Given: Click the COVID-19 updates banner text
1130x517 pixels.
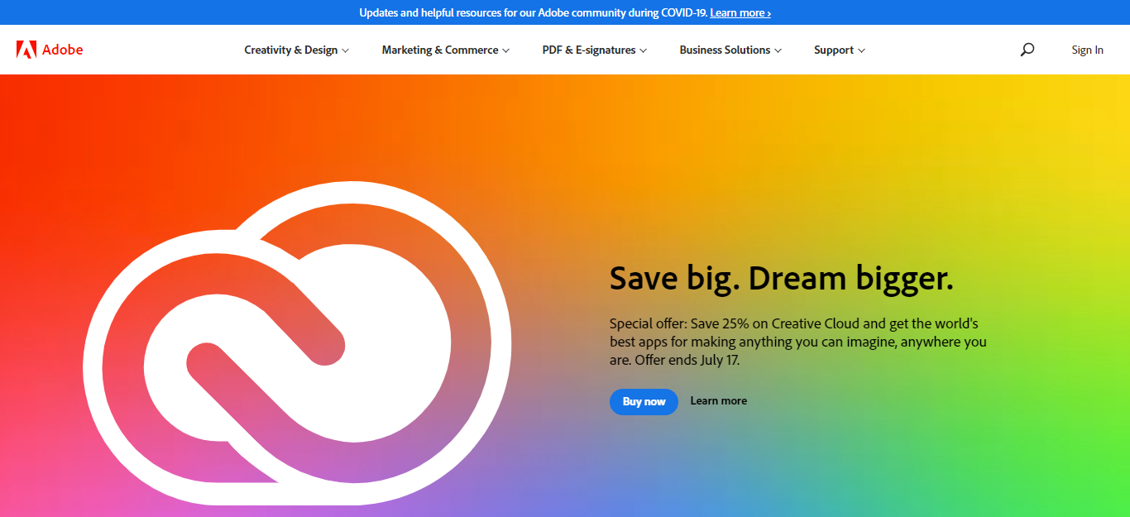Looking at the screenshot, I should 534,12.
